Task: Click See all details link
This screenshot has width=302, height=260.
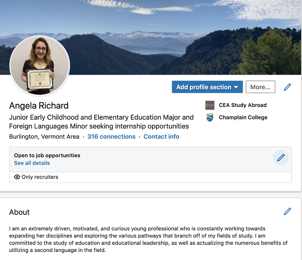Action: coord(32,163)
